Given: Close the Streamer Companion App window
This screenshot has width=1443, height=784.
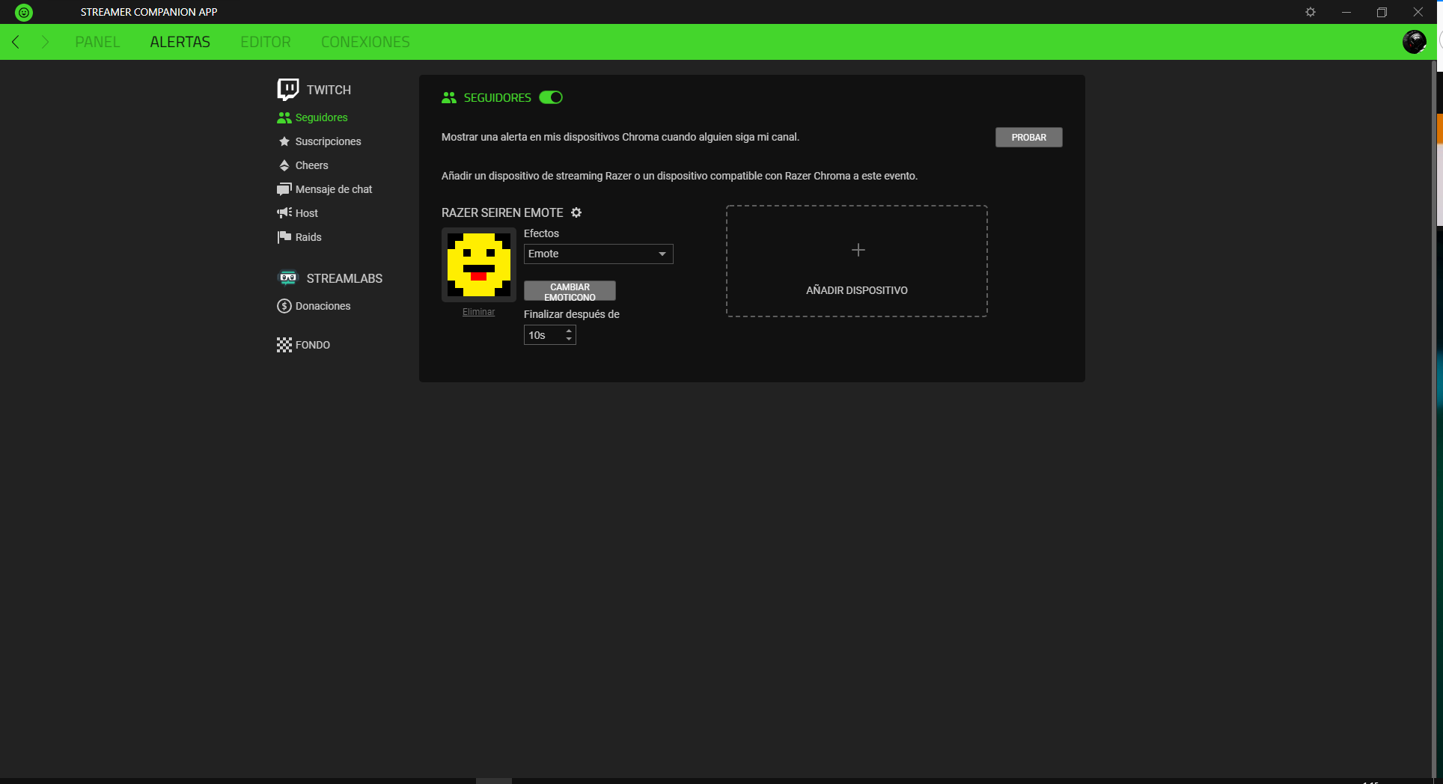Looking at the screenshot, I should [x=1418, y=12].
